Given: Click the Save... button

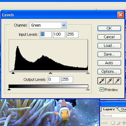Looking at the screenshot, I should tap(109, 54).
